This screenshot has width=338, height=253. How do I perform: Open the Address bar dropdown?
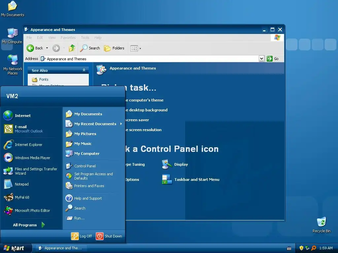pyautogui.click(x=261, y=59)
